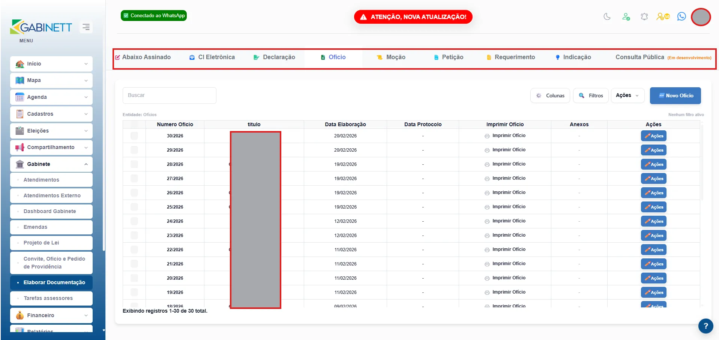Open the WhatsApp icon in header
The image size is (719, 340).
(x=681, y=16)
